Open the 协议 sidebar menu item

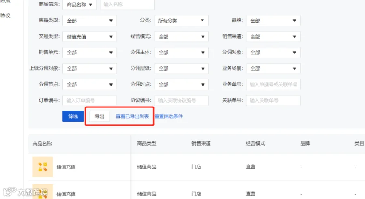[x=5, y=15]
